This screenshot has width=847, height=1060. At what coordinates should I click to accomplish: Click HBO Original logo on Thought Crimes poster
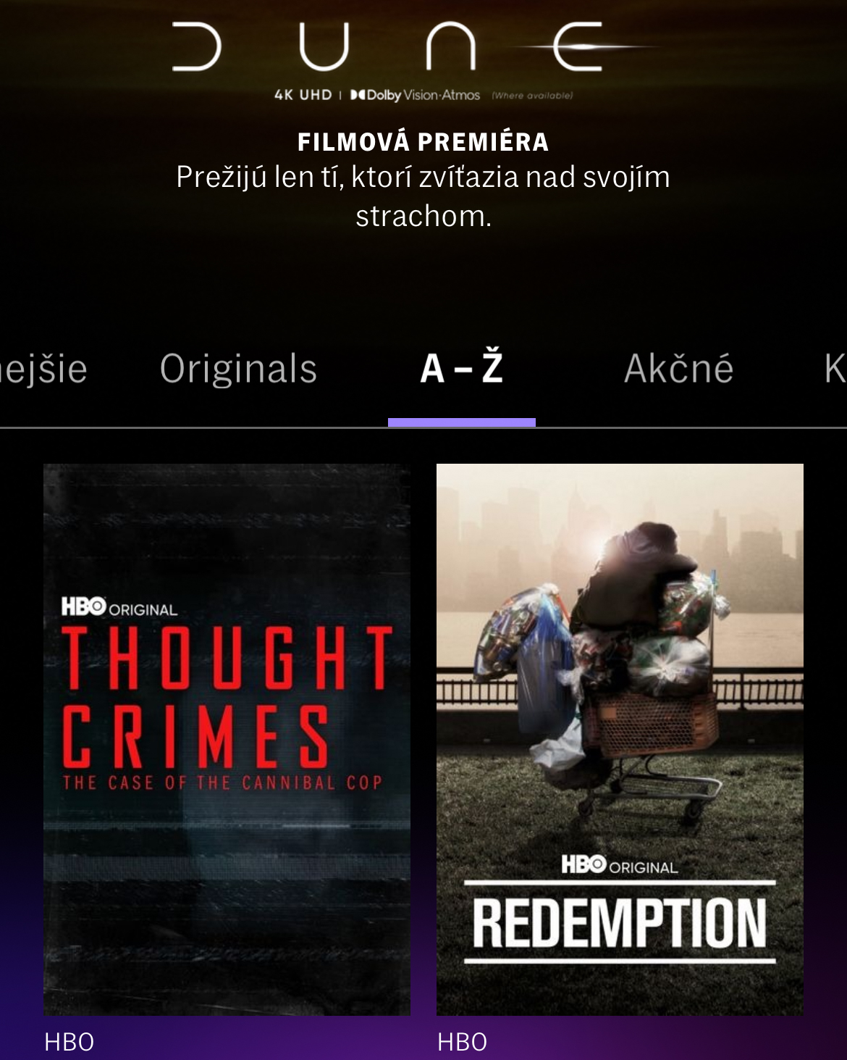coord(119,607)
